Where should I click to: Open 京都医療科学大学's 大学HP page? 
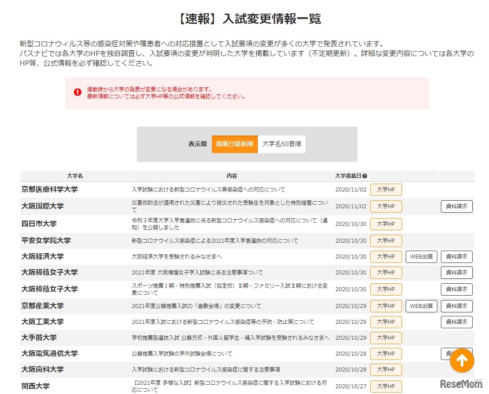click(x=386, y=189)
